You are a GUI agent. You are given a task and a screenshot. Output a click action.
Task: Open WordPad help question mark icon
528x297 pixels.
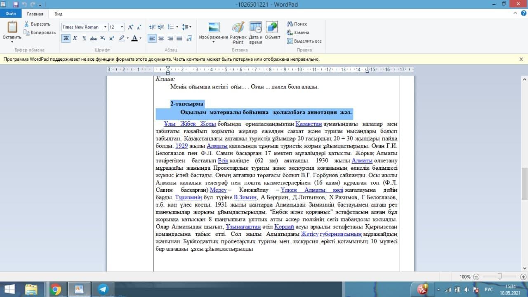coord(523,14)
